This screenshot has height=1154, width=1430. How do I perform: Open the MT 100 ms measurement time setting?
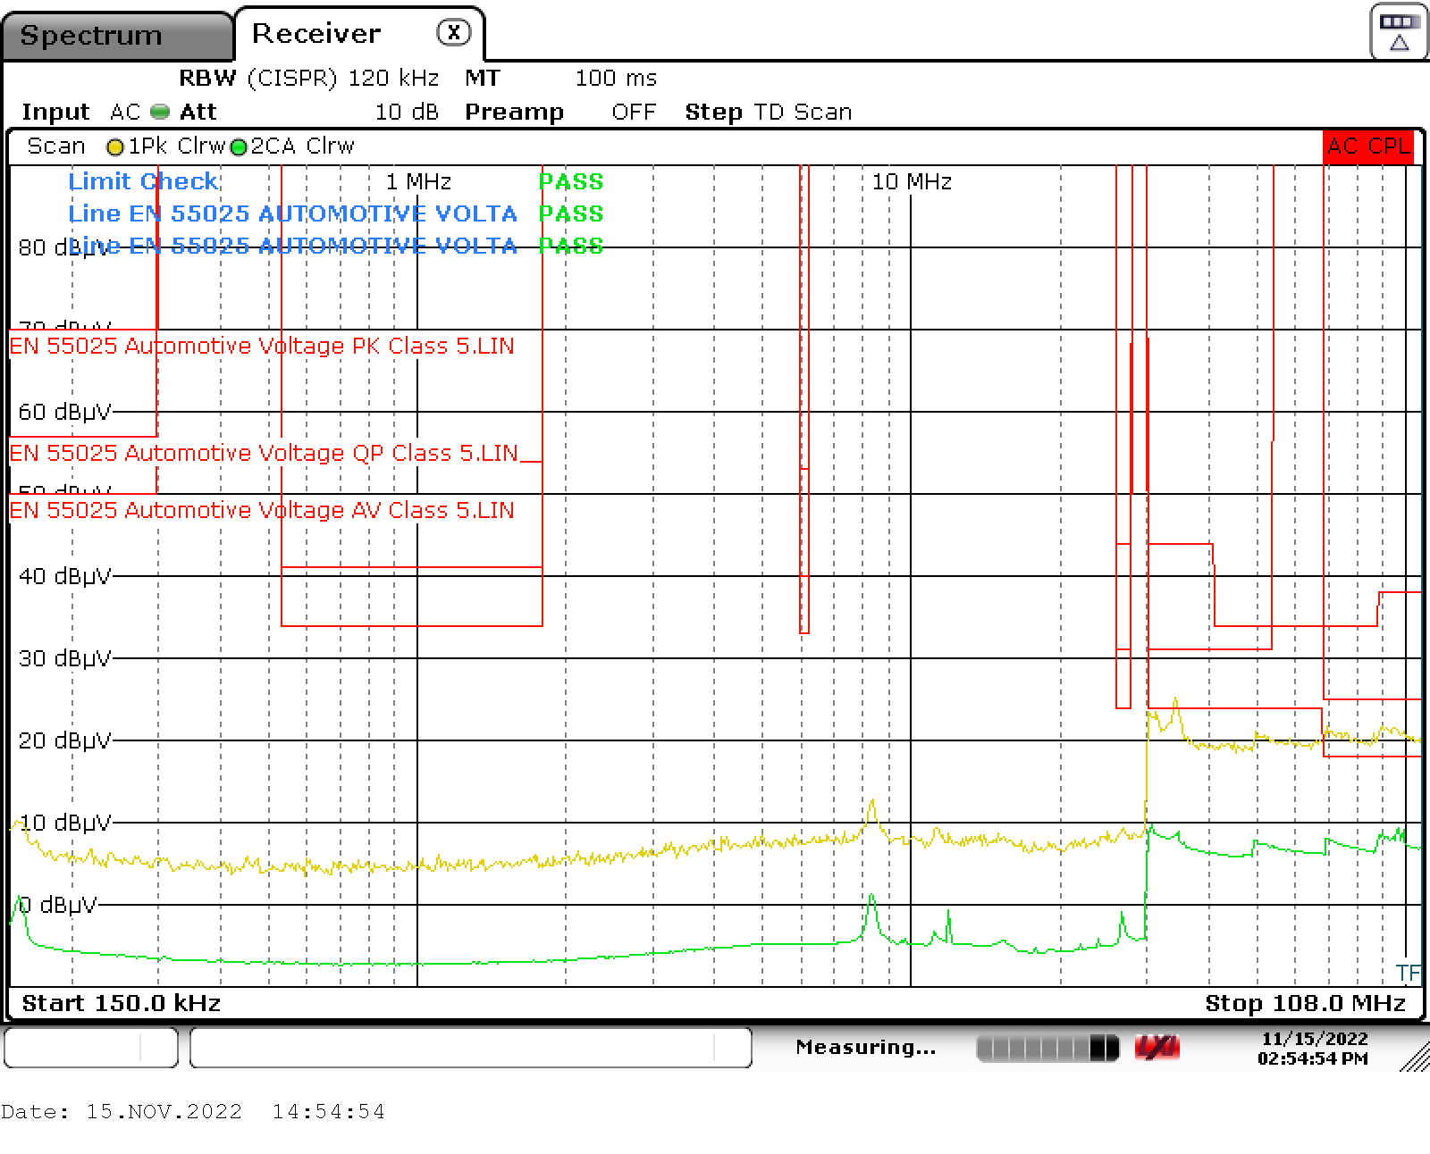click(x=563, y=78)
